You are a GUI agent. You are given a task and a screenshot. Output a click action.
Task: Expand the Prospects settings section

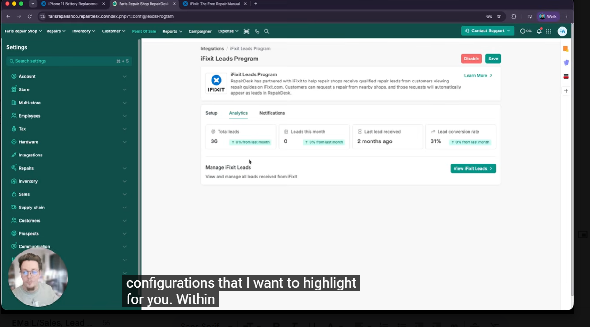69,234
